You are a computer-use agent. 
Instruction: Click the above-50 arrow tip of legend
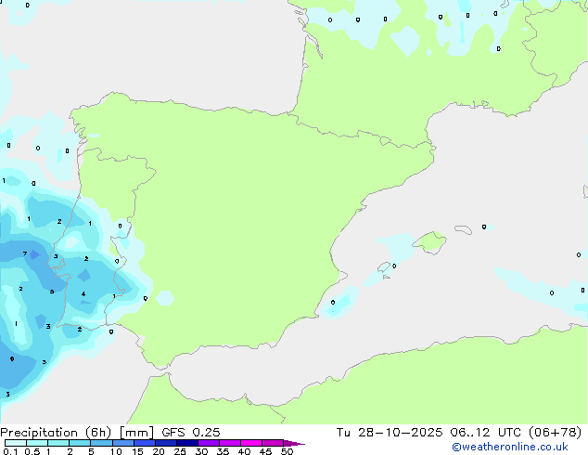[294, 443]
